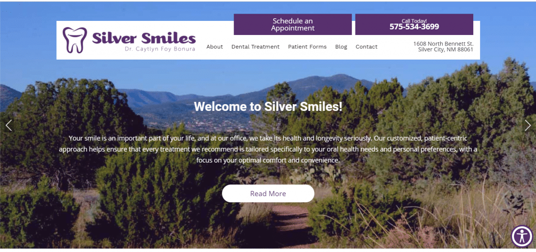Go to the Blog page
Screen dimensions: 536x252
click(x=341, y=47)
